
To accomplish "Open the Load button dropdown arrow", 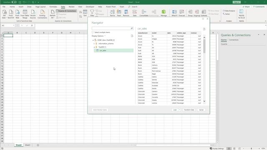I will click(x=179, y=110).
